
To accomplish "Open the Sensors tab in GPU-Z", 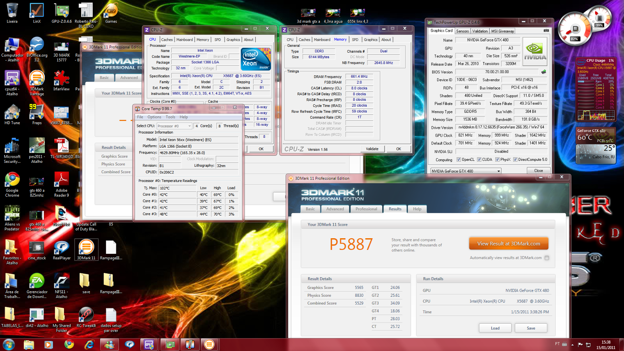I will pyautogui.click(x=462, y=31).
